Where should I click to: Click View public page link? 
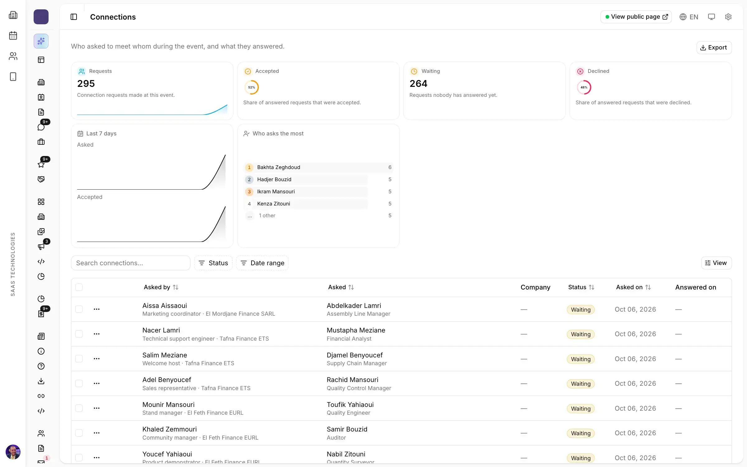tap(636, 17)
